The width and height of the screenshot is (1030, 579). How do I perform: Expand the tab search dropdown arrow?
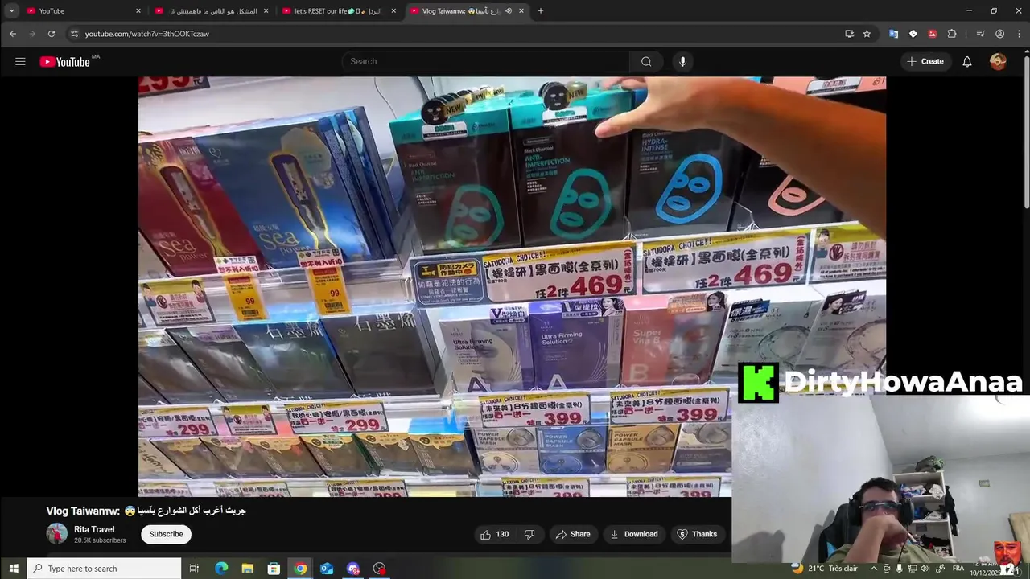[x=11, y=11]
